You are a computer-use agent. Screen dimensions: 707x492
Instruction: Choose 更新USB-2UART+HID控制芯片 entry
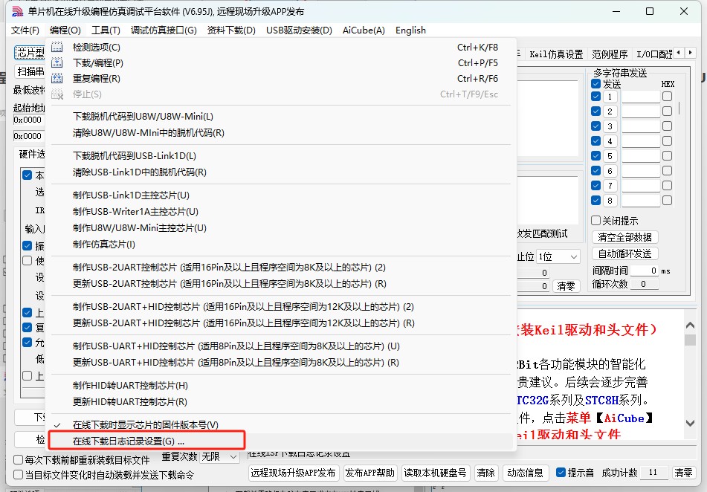tap(280, 323)
